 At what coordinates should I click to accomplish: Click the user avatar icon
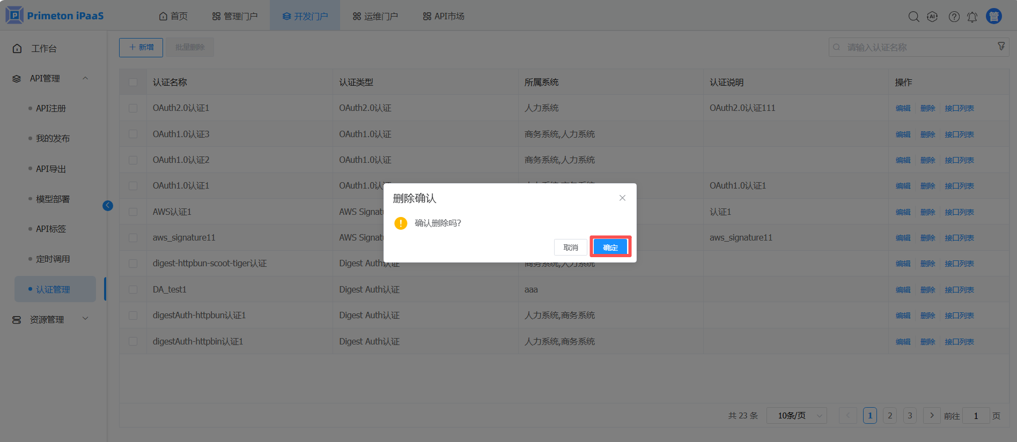coord(994,17)
